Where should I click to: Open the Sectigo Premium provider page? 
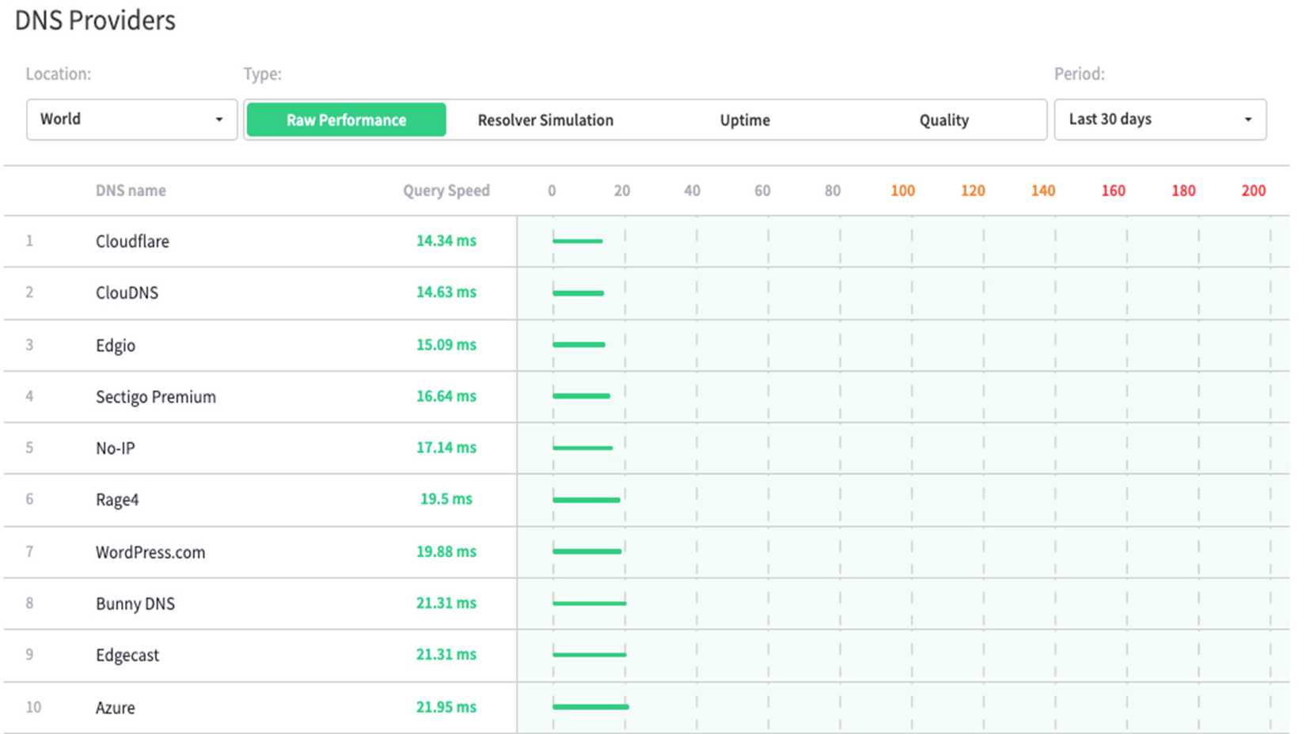click(x=155, y=396)
